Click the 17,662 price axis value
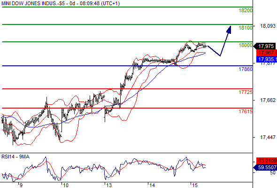277x188 pixels. coord(268,100)
